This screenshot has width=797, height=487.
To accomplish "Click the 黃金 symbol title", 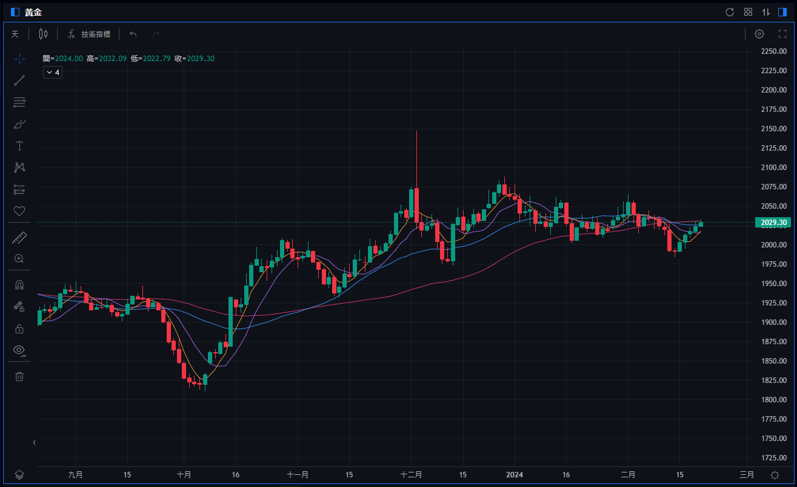I will coord(33,12).
